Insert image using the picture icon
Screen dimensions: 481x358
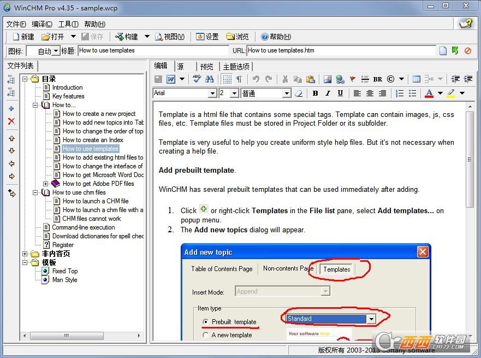[x=328, y=79]
